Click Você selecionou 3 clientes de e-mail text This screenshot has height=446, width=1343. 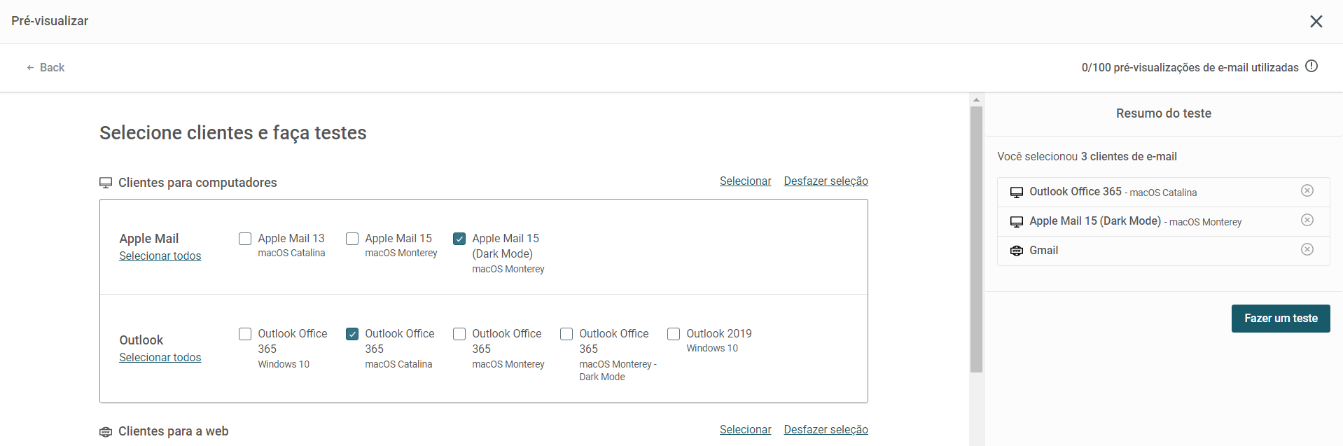coord(1087,157)
